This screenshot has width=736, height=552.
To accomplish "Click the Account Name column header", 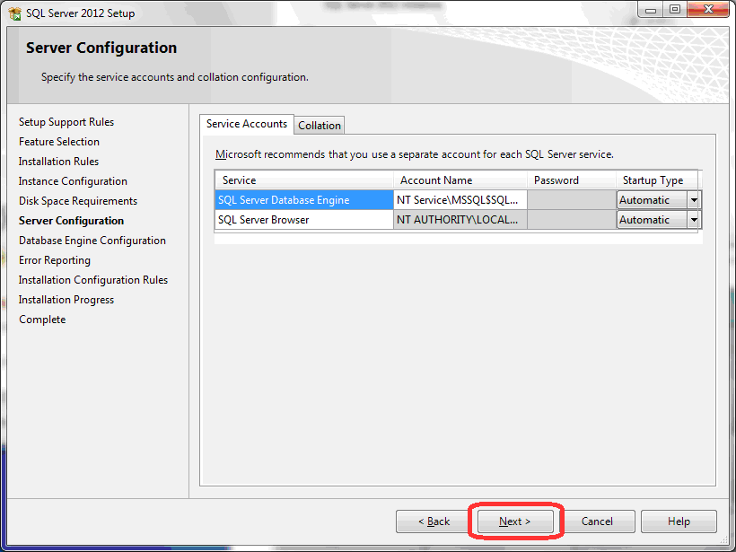I will point(460,180).
